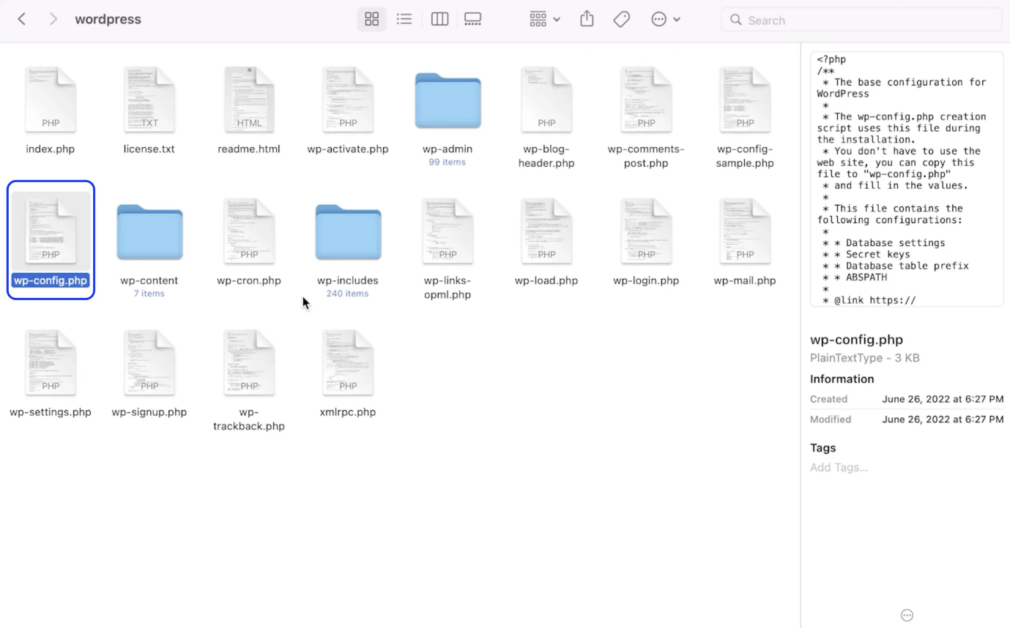Select the index.php file icon
Image resolution: width=1010 pixels, height=628 pixels.
tap(51, 100)
